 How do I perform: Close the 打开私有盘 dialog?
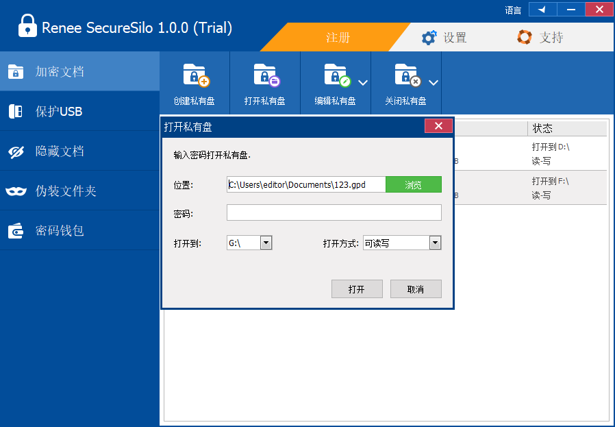tap(438, 126)
